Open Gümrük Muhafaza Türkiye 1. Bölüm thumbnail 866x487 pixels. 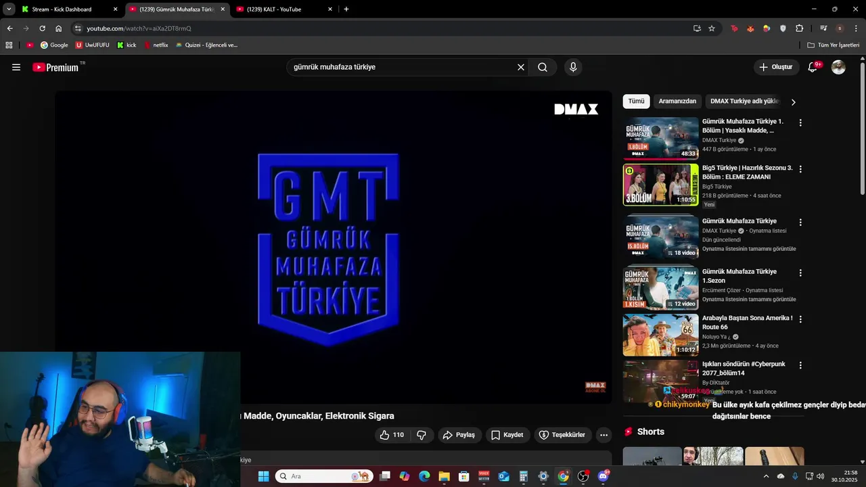[660, 138]
